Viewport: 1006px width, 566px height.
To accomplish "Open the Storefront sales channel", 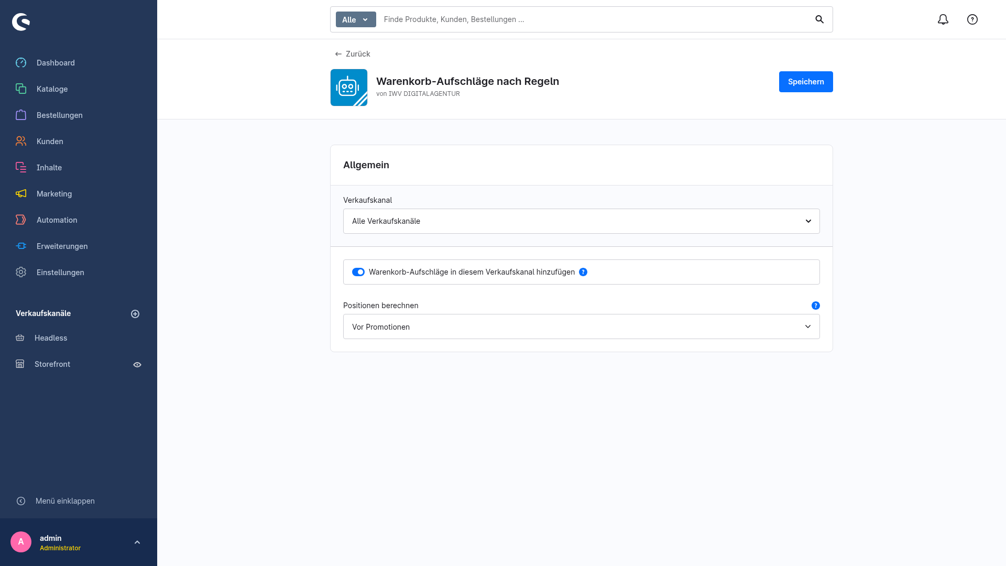I will coord(52,364).
